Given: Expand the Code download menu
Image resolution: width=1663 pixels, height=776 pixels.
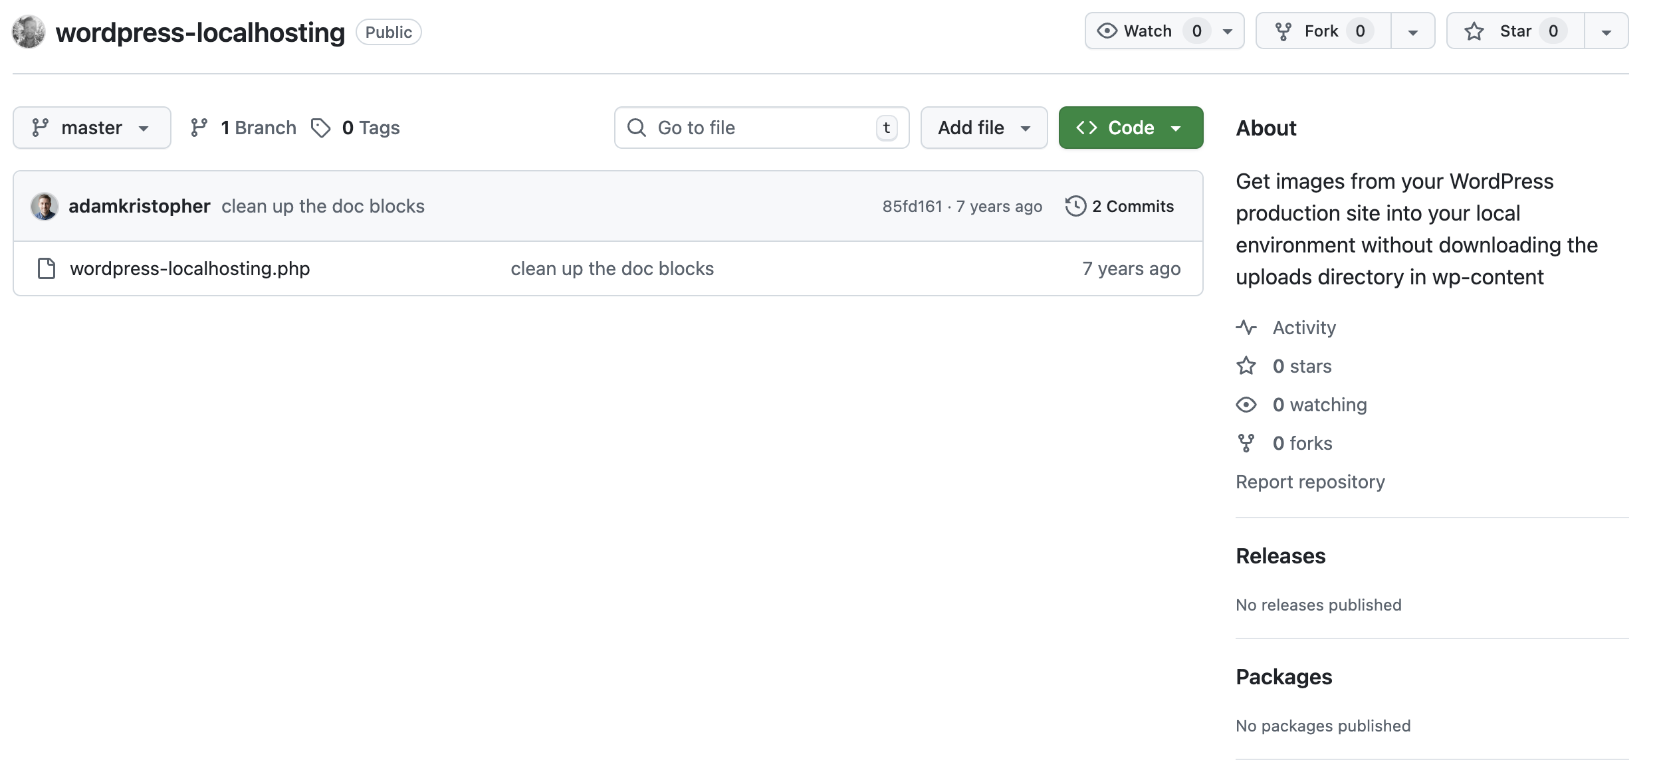Looking at the screenshot, I should click(x=1130, y=127).
